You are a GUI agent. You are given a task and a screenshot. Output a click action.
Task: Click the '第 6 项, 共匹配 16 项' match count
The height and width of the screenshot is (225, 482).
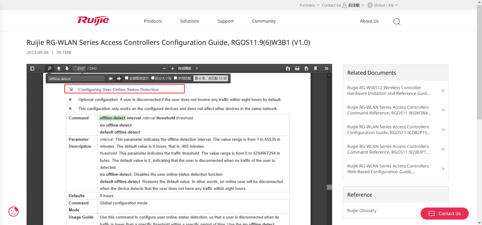(x=211, y=78)
